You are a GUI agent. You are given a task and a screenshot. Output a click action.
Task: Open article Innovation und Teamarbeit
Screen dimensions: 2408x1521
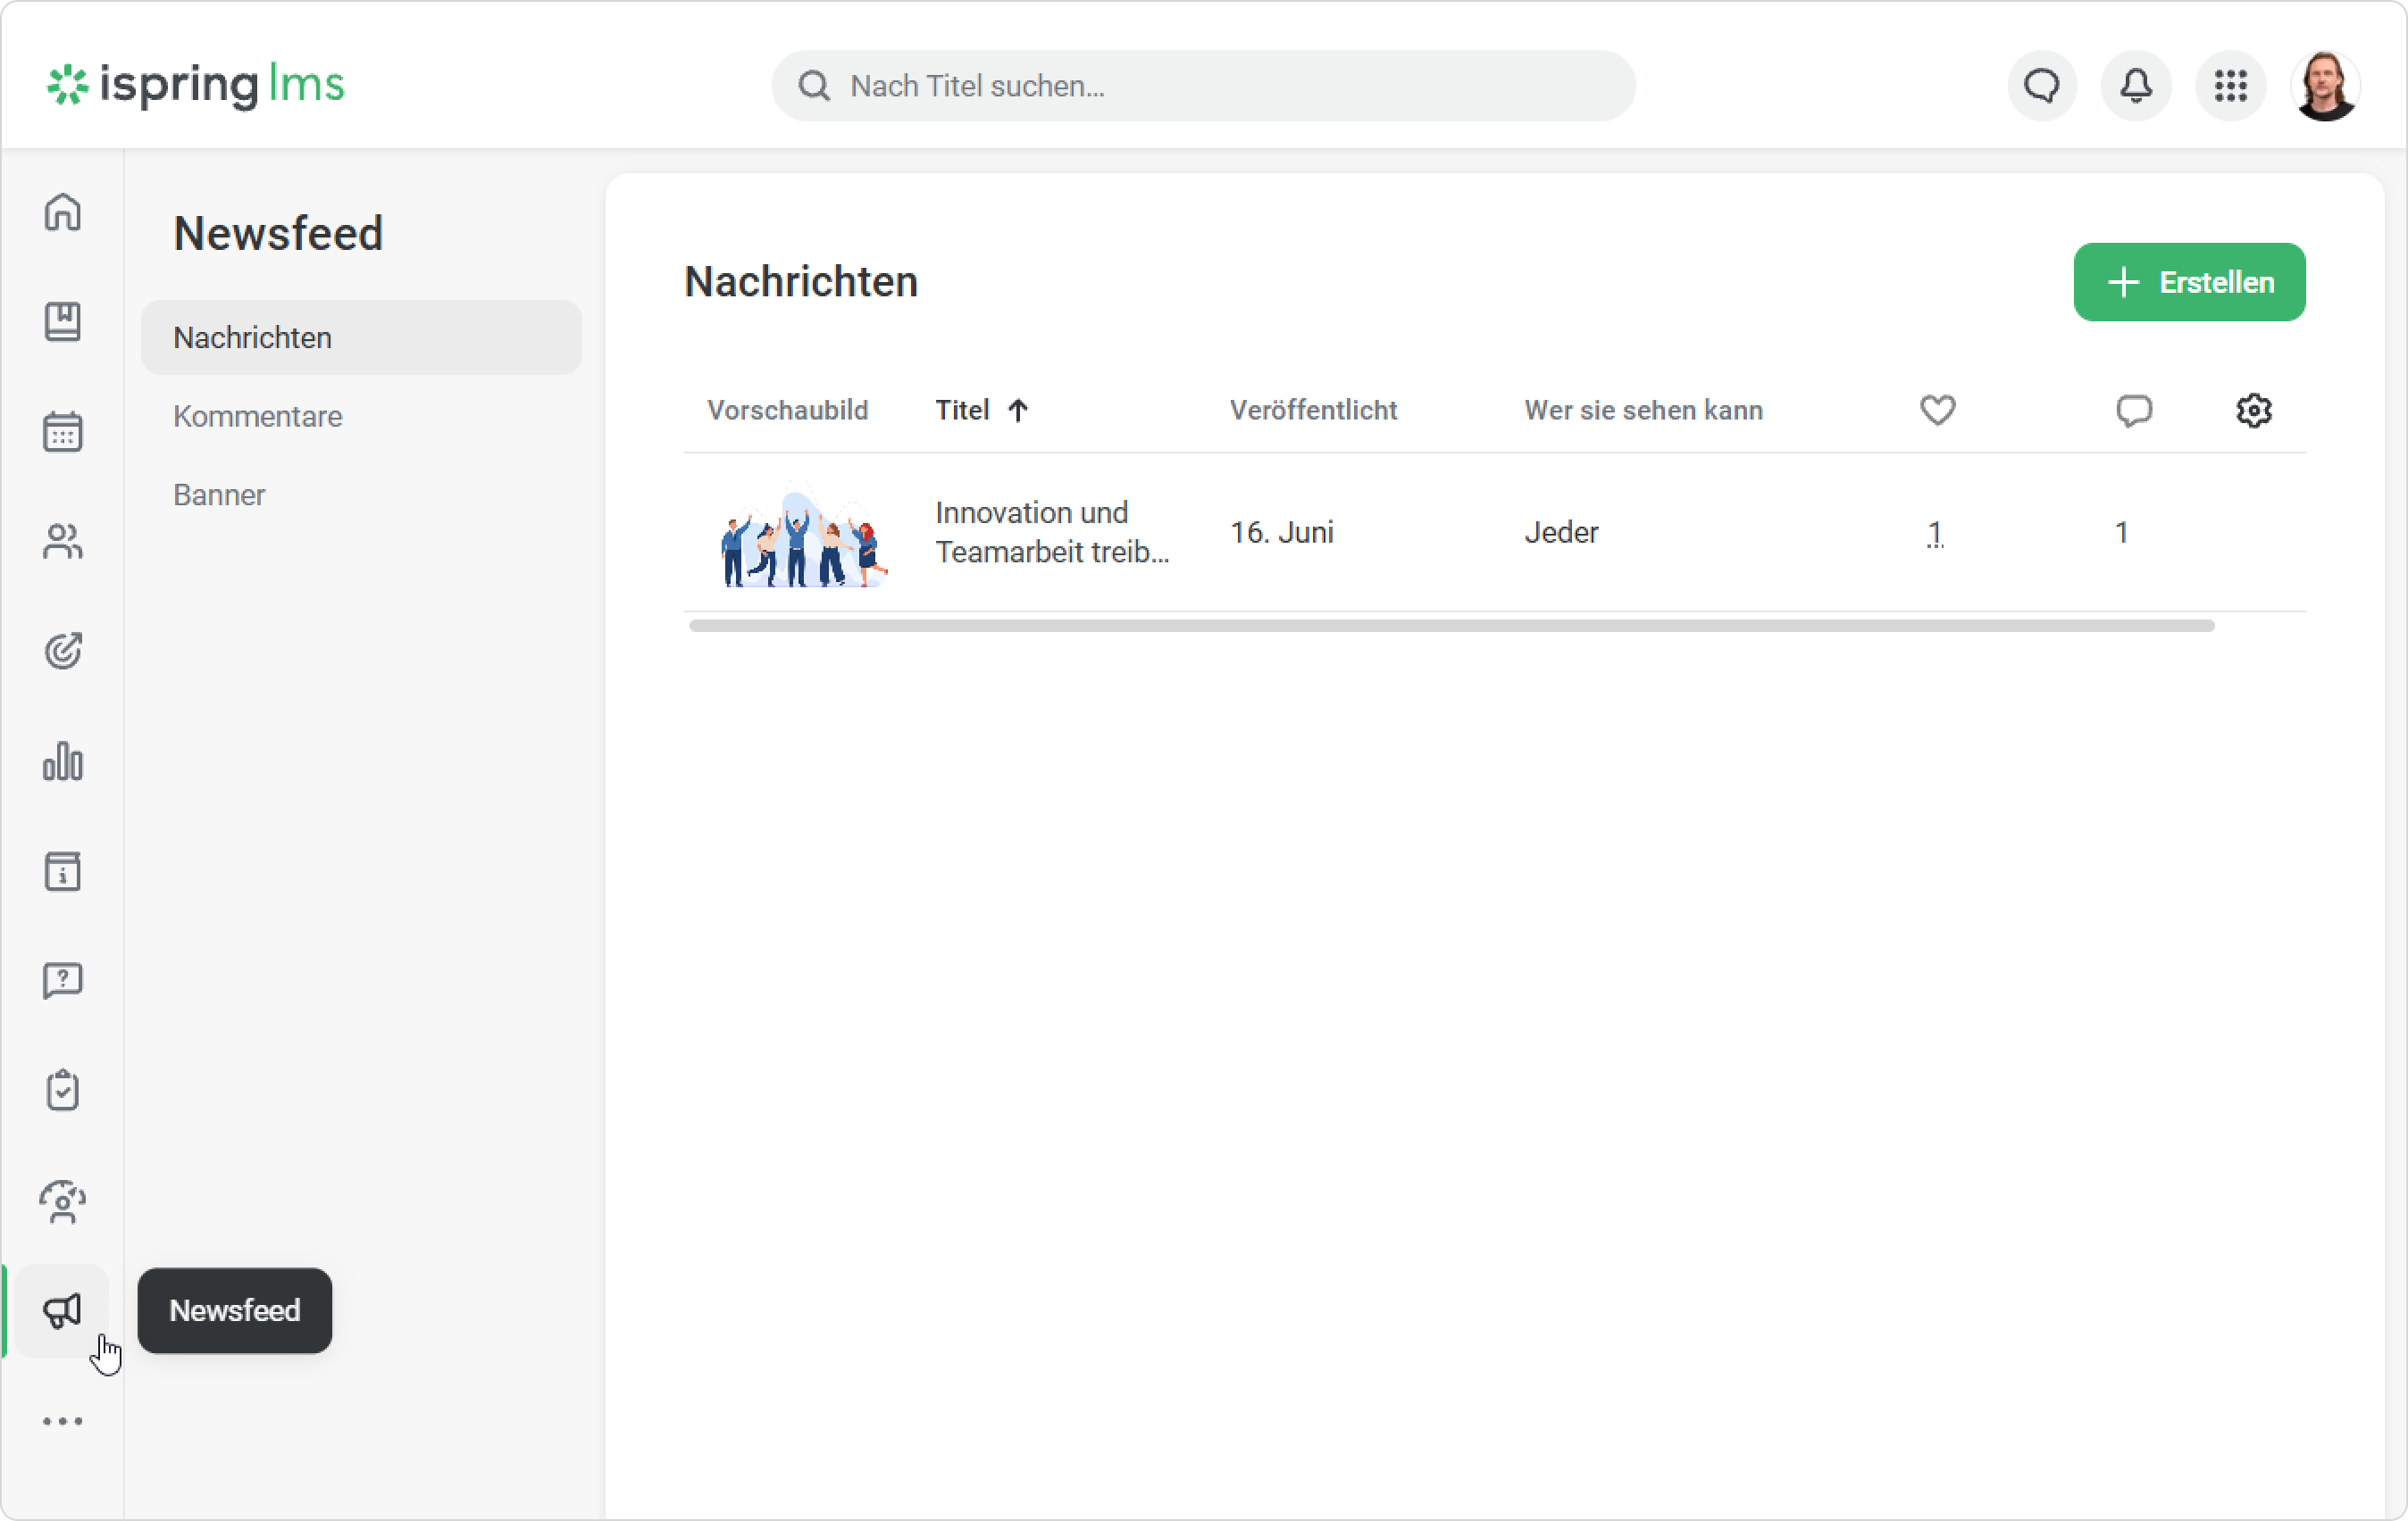click(1052, 532)
